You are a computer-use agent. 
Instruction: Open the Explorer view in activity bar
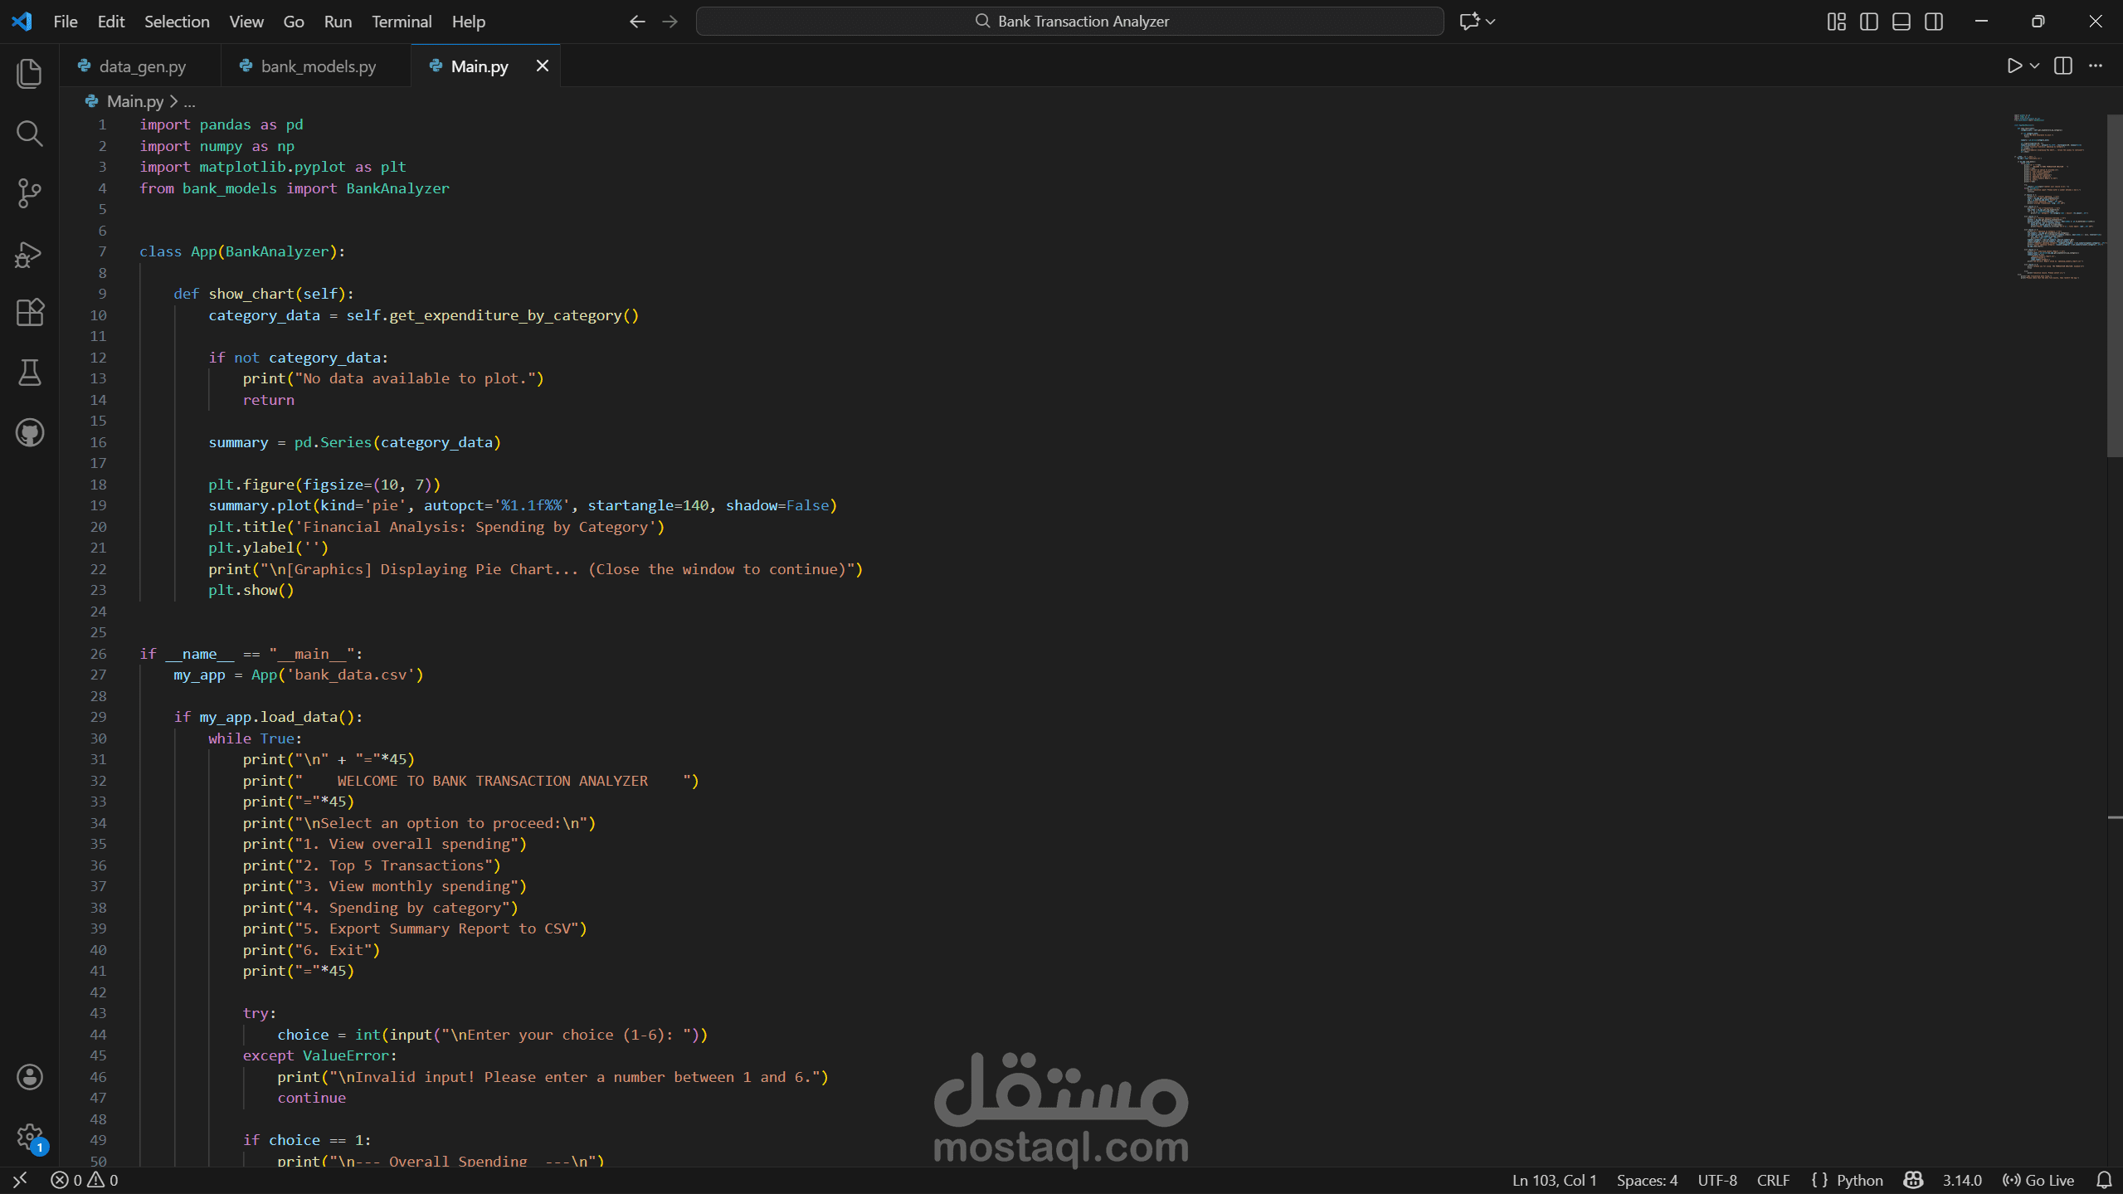(x=30, y=73)
